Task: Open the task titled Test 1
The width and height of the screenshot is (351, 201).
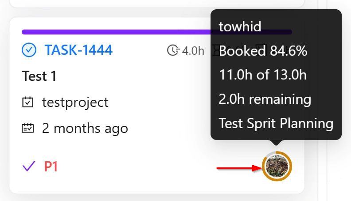Action: click(x=39, y=76)
